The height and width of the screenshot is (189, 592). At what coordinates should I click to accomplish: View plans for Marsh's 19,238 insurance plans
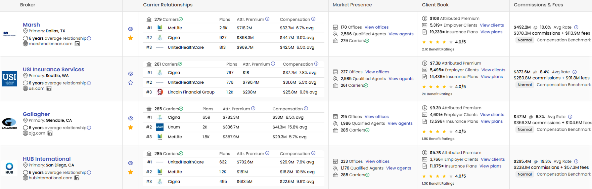coord(491,32)
